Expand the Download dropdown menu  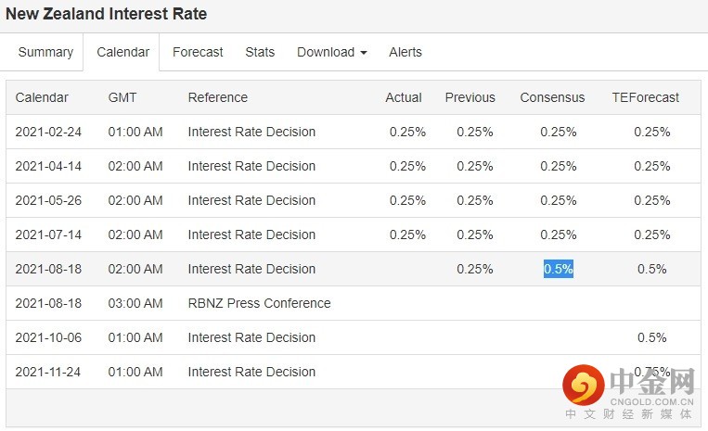(331, 52)
